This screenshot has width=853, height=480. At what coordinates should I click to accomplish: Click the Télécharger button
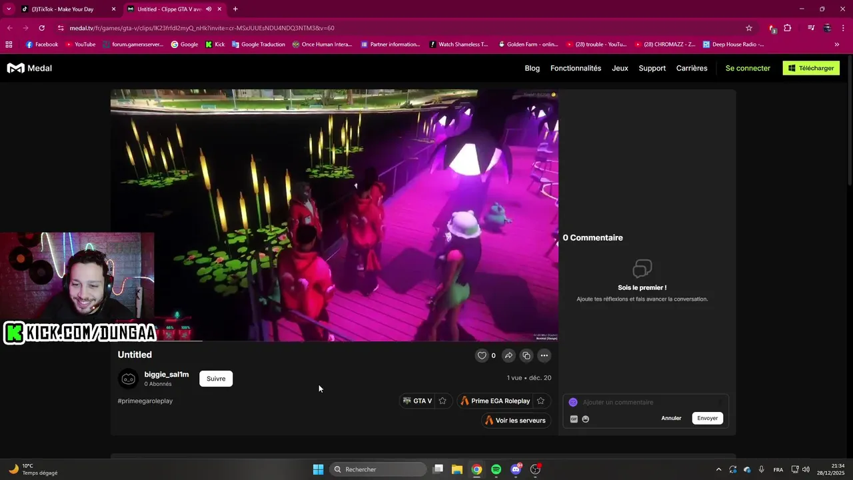point(811,68)
